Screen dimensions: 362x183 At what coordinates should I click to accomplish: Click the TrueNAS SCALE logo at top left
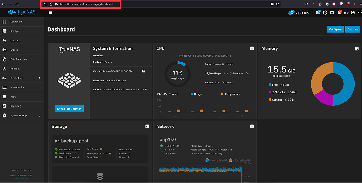22,12
